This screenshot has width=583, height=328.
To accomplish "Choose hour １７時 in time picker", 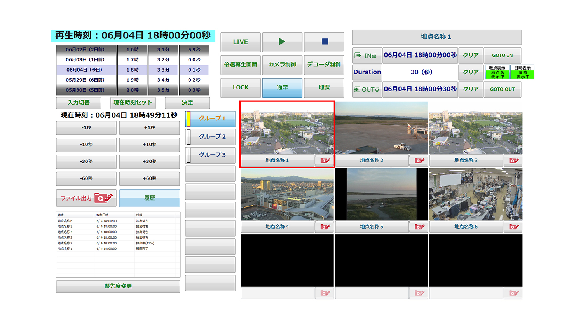I will point(132,60).
